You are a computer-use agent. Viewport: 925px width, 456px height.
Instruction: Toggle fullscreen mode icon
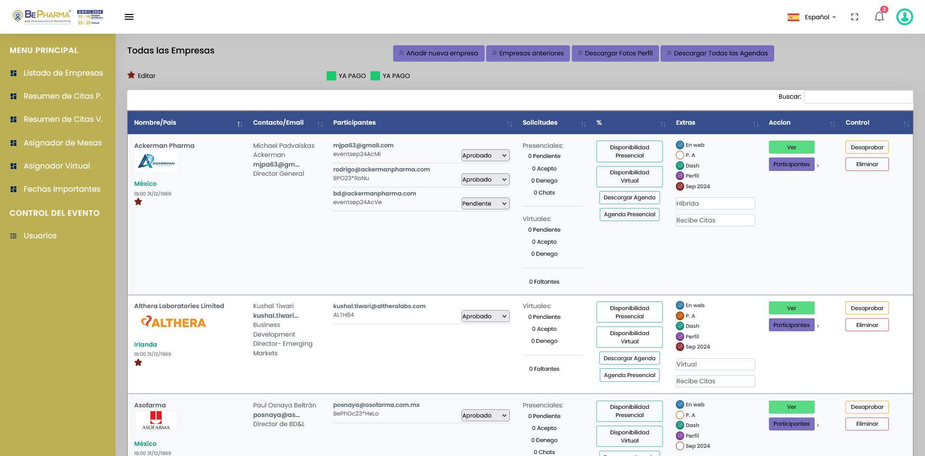pos(855,17)
